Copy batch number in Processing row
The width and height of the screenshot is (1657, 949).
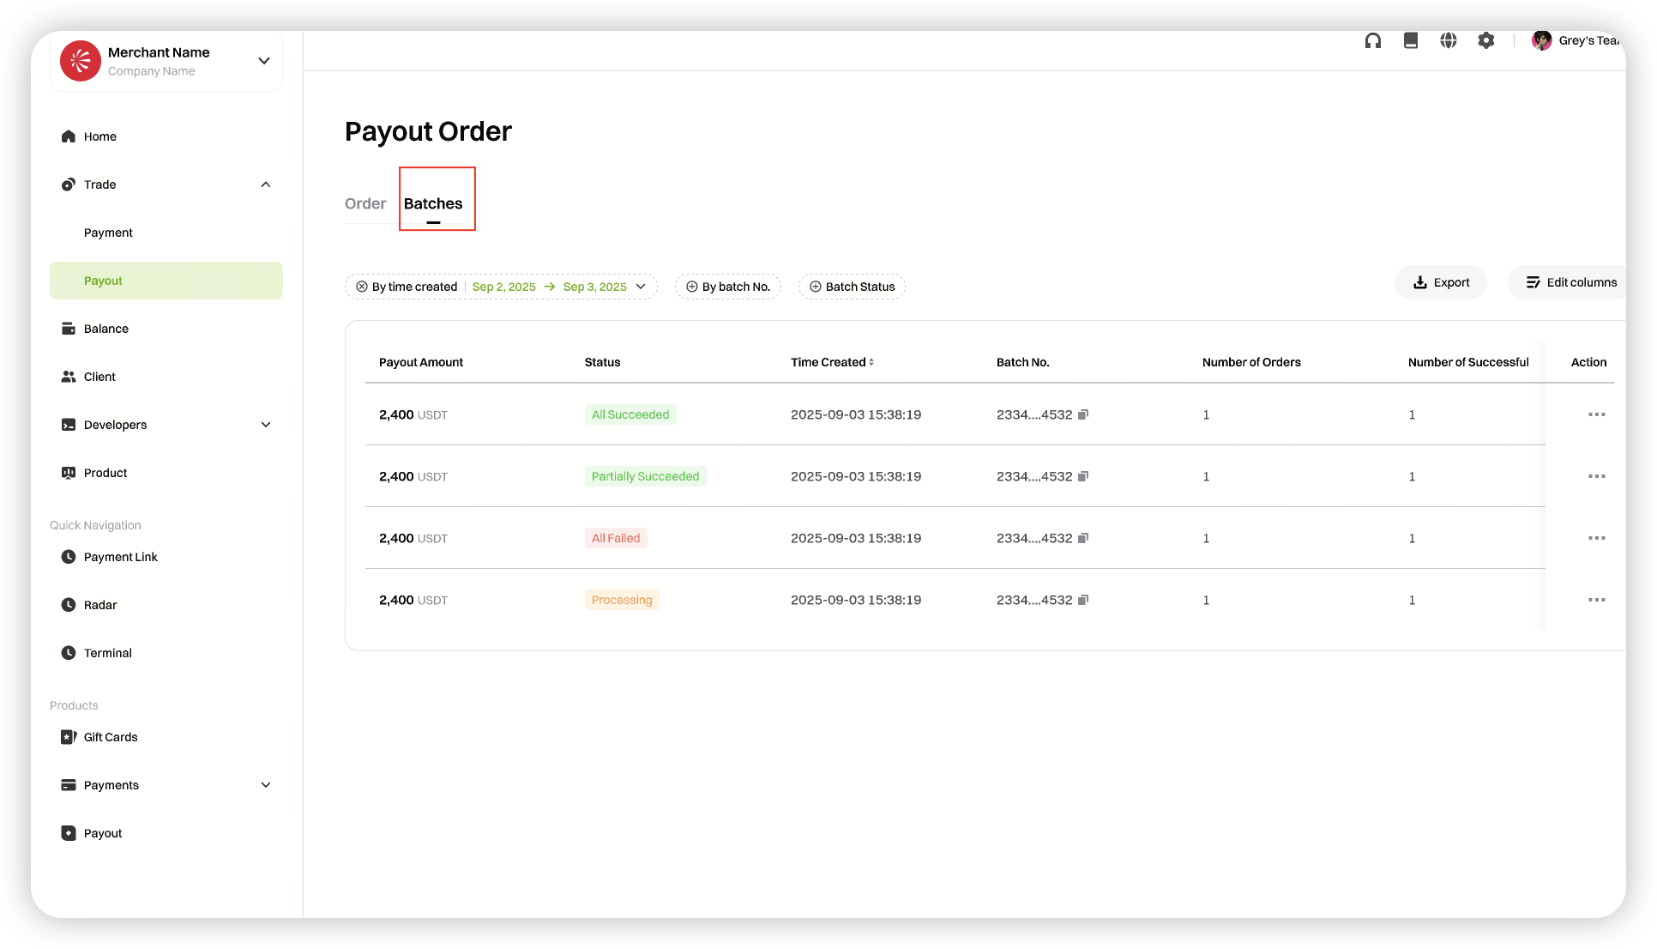click(x=1083, y=600)
